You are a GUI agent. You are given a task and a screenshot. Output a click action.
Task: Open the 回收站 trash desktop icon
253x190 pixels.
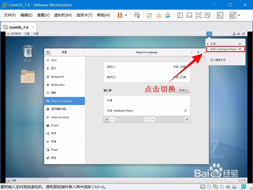(x=28, y=54)
